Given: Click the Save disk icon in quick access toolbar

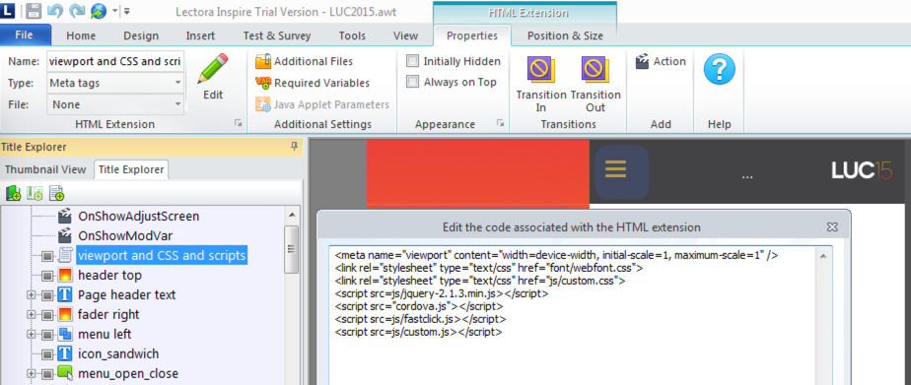Looking at the screenshot, I should pyautogui.click(x=34, y=10).
